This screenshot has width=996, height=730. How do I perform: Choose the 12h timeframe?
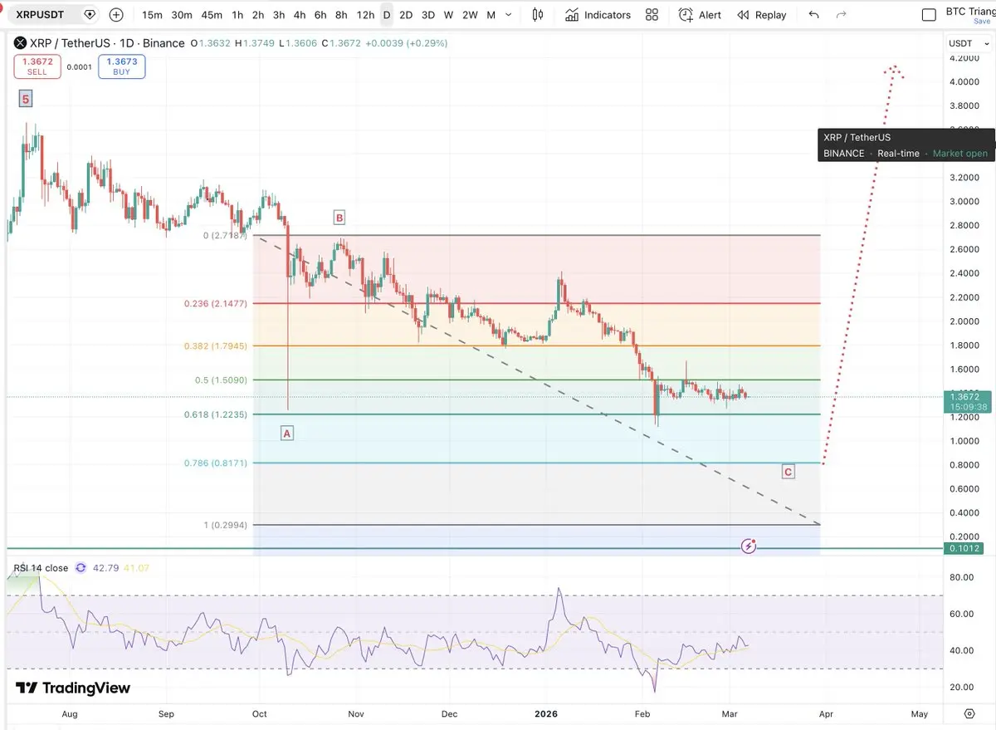point(365,15)
